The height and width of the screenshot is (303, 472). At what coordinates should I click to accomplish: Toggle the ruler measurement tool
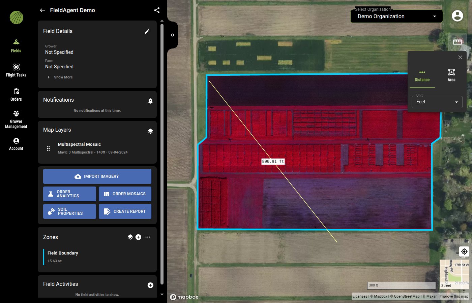pyautogui.click(x=458, y=42)
